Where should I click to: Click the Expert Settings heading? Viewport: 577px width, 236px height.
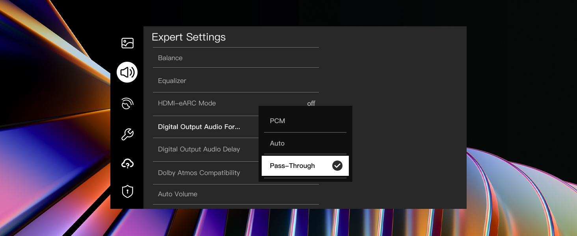189,37
